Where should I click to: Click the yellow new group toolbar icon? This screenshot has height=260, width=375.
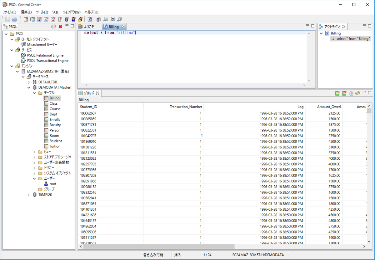(x=80, y=19)
